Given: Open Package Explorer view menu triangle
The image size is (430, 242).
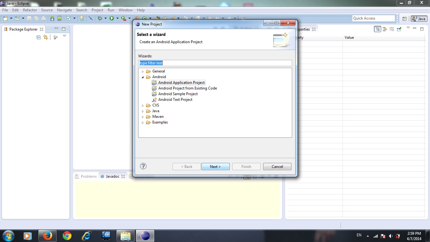Looking at the screenshot, I should pyautogui.click(x=65, y=36).
